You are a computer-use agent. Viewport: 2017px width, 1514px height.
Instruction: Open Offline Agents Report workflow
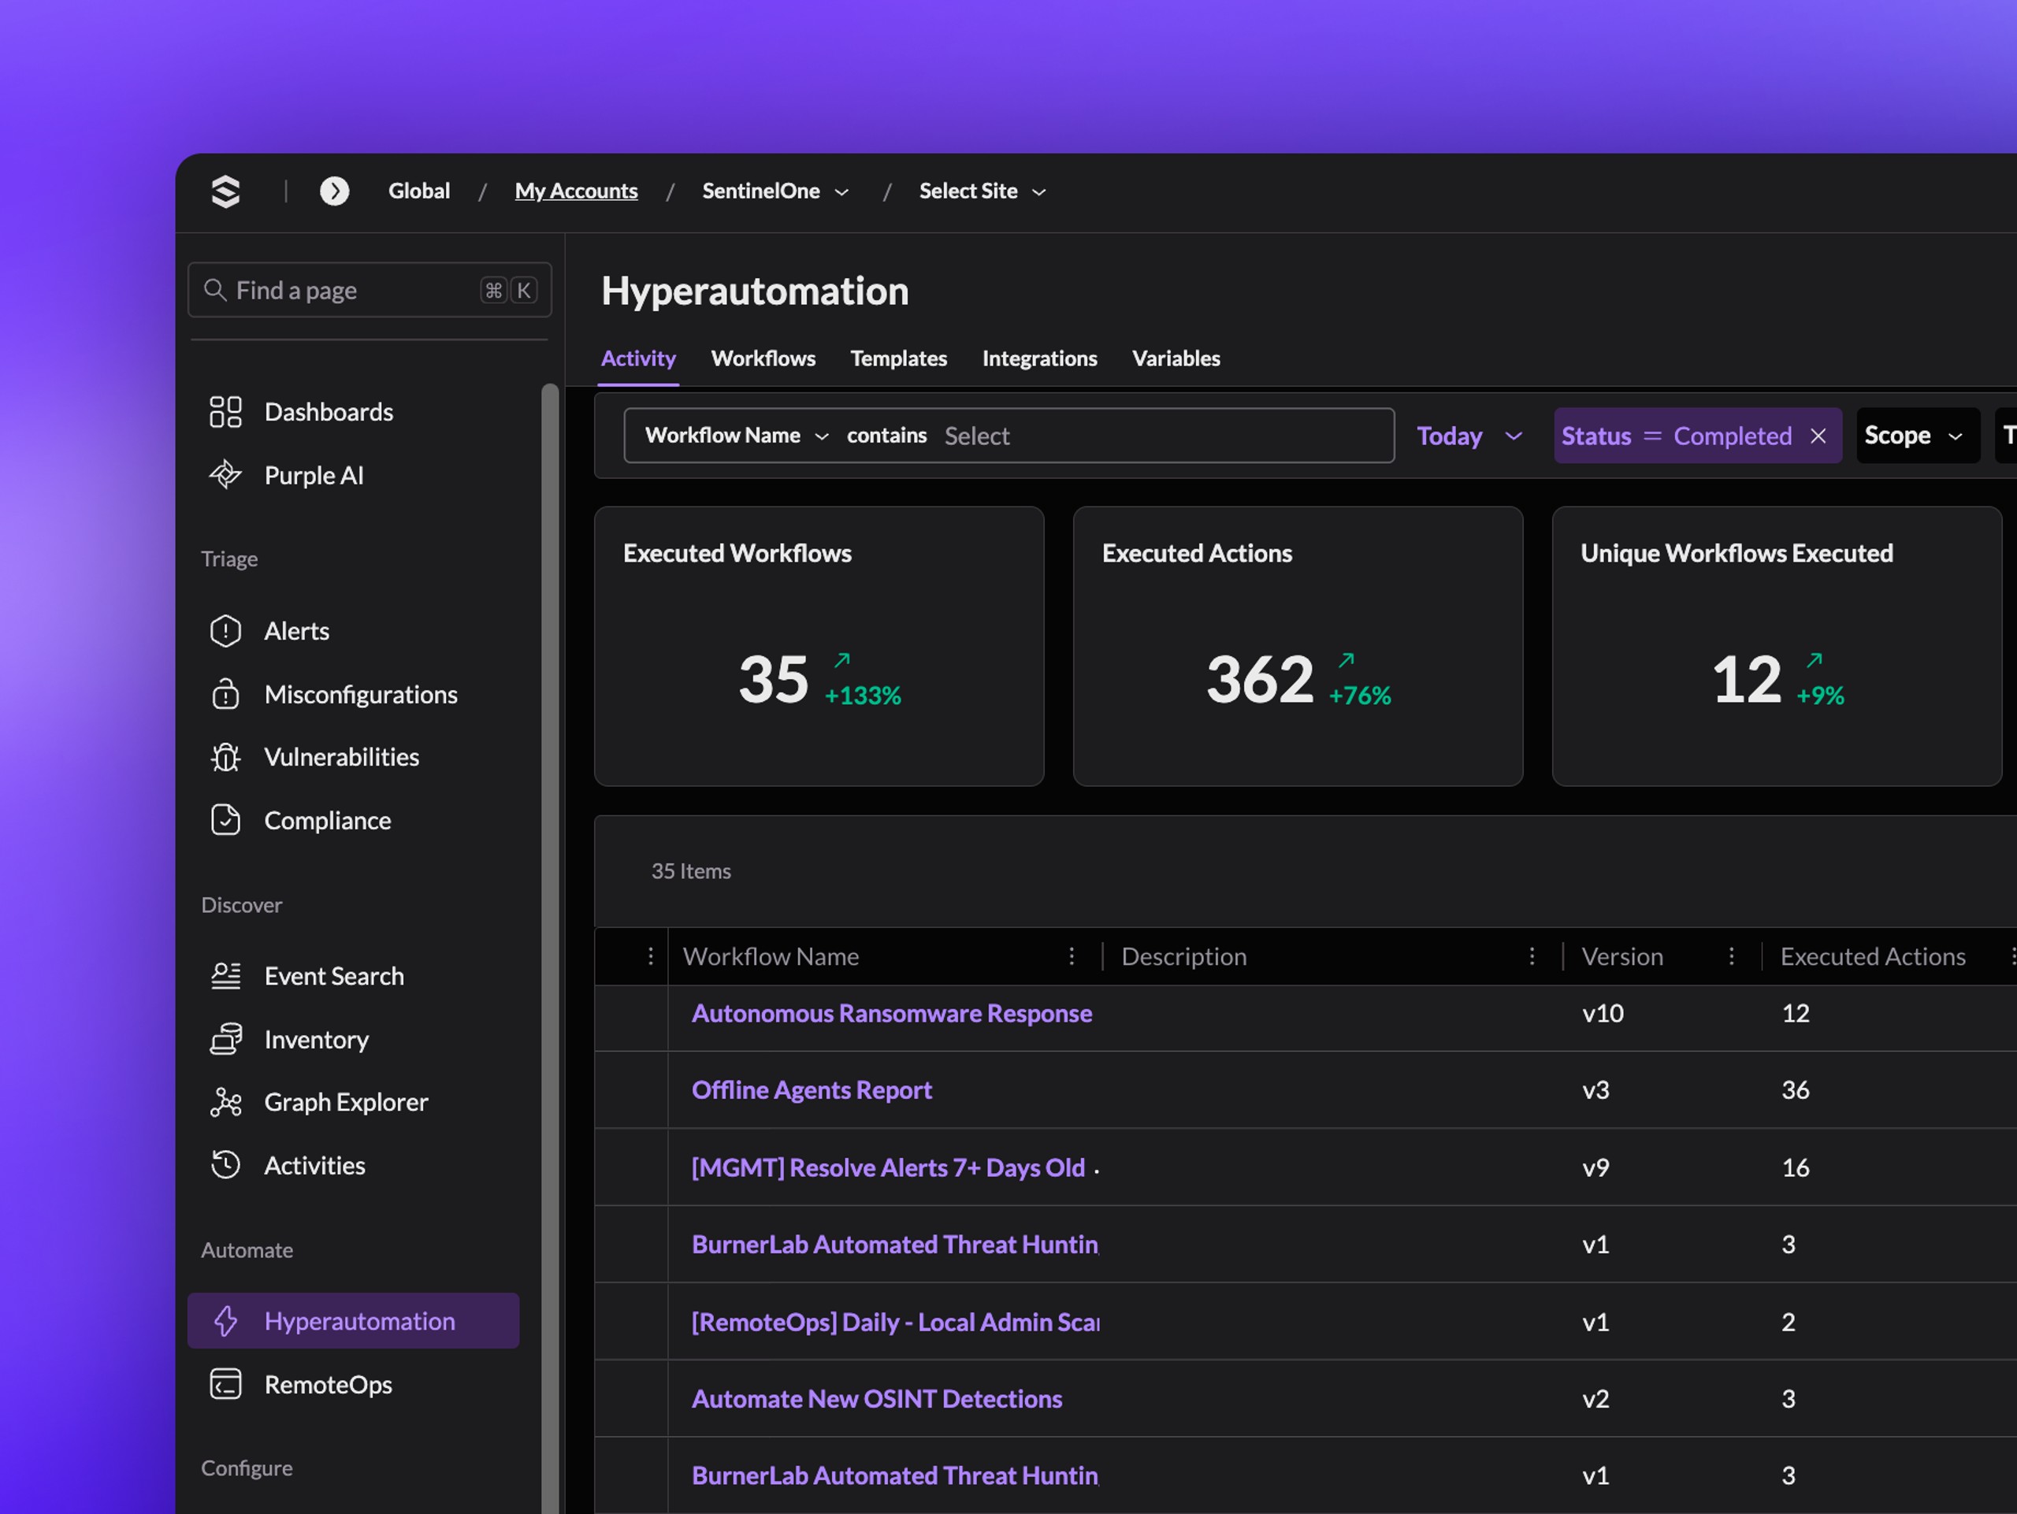click(812, 1090)
